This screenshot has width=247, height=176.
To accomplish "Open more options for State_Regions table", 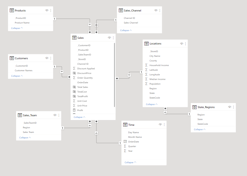I will coord(233,107).
